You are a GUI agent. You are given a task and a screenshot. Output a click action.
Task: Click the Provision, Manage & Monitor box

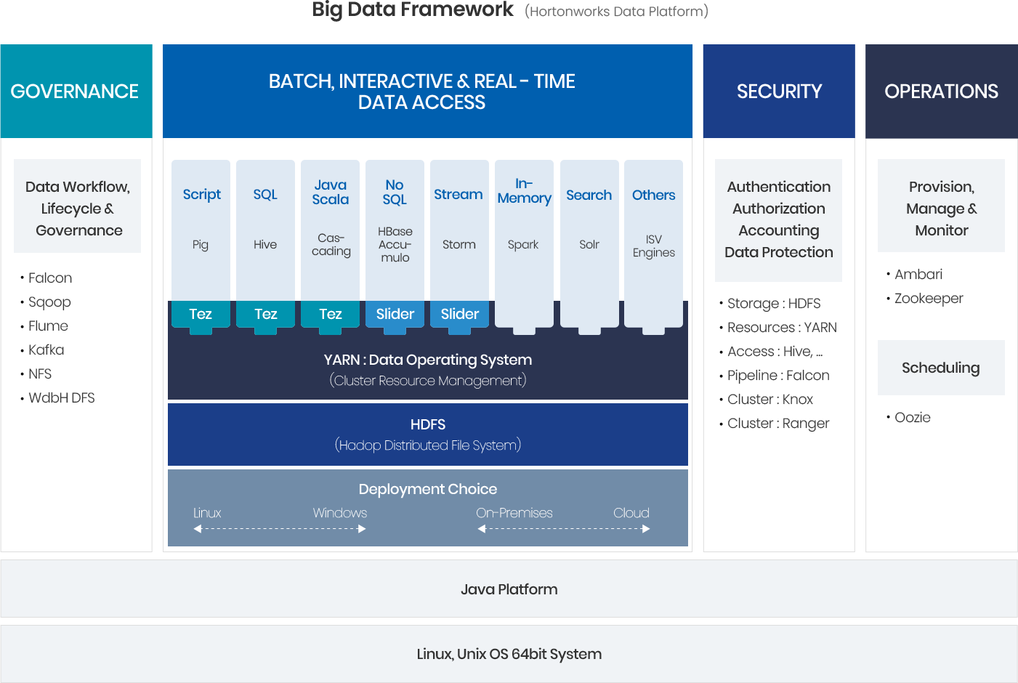pos(942,206)
